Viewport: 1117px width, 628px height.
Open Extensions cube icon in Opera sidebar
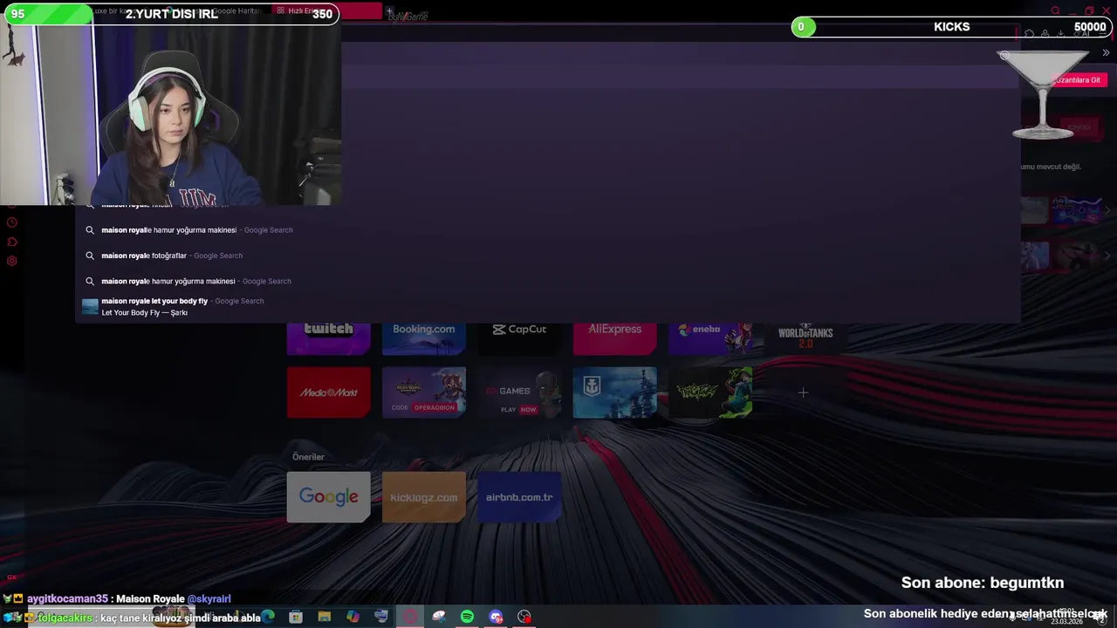point(11,242)
